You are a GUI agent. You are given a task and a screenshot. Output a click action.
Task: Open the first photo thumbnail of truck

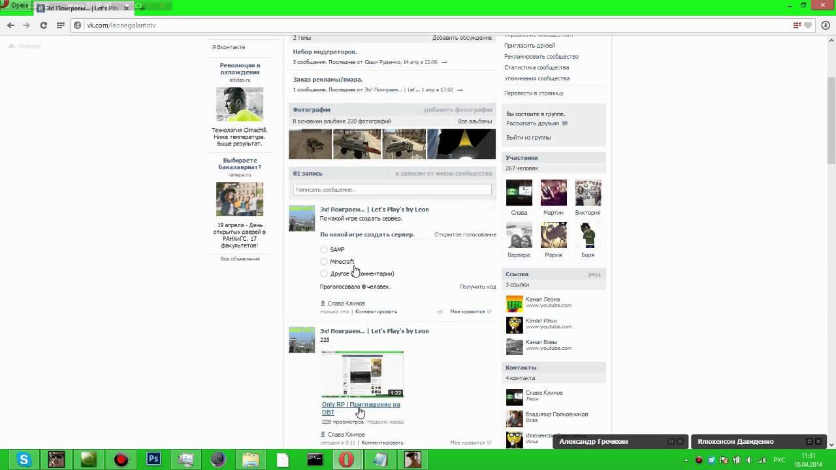[x=310, y=144]
